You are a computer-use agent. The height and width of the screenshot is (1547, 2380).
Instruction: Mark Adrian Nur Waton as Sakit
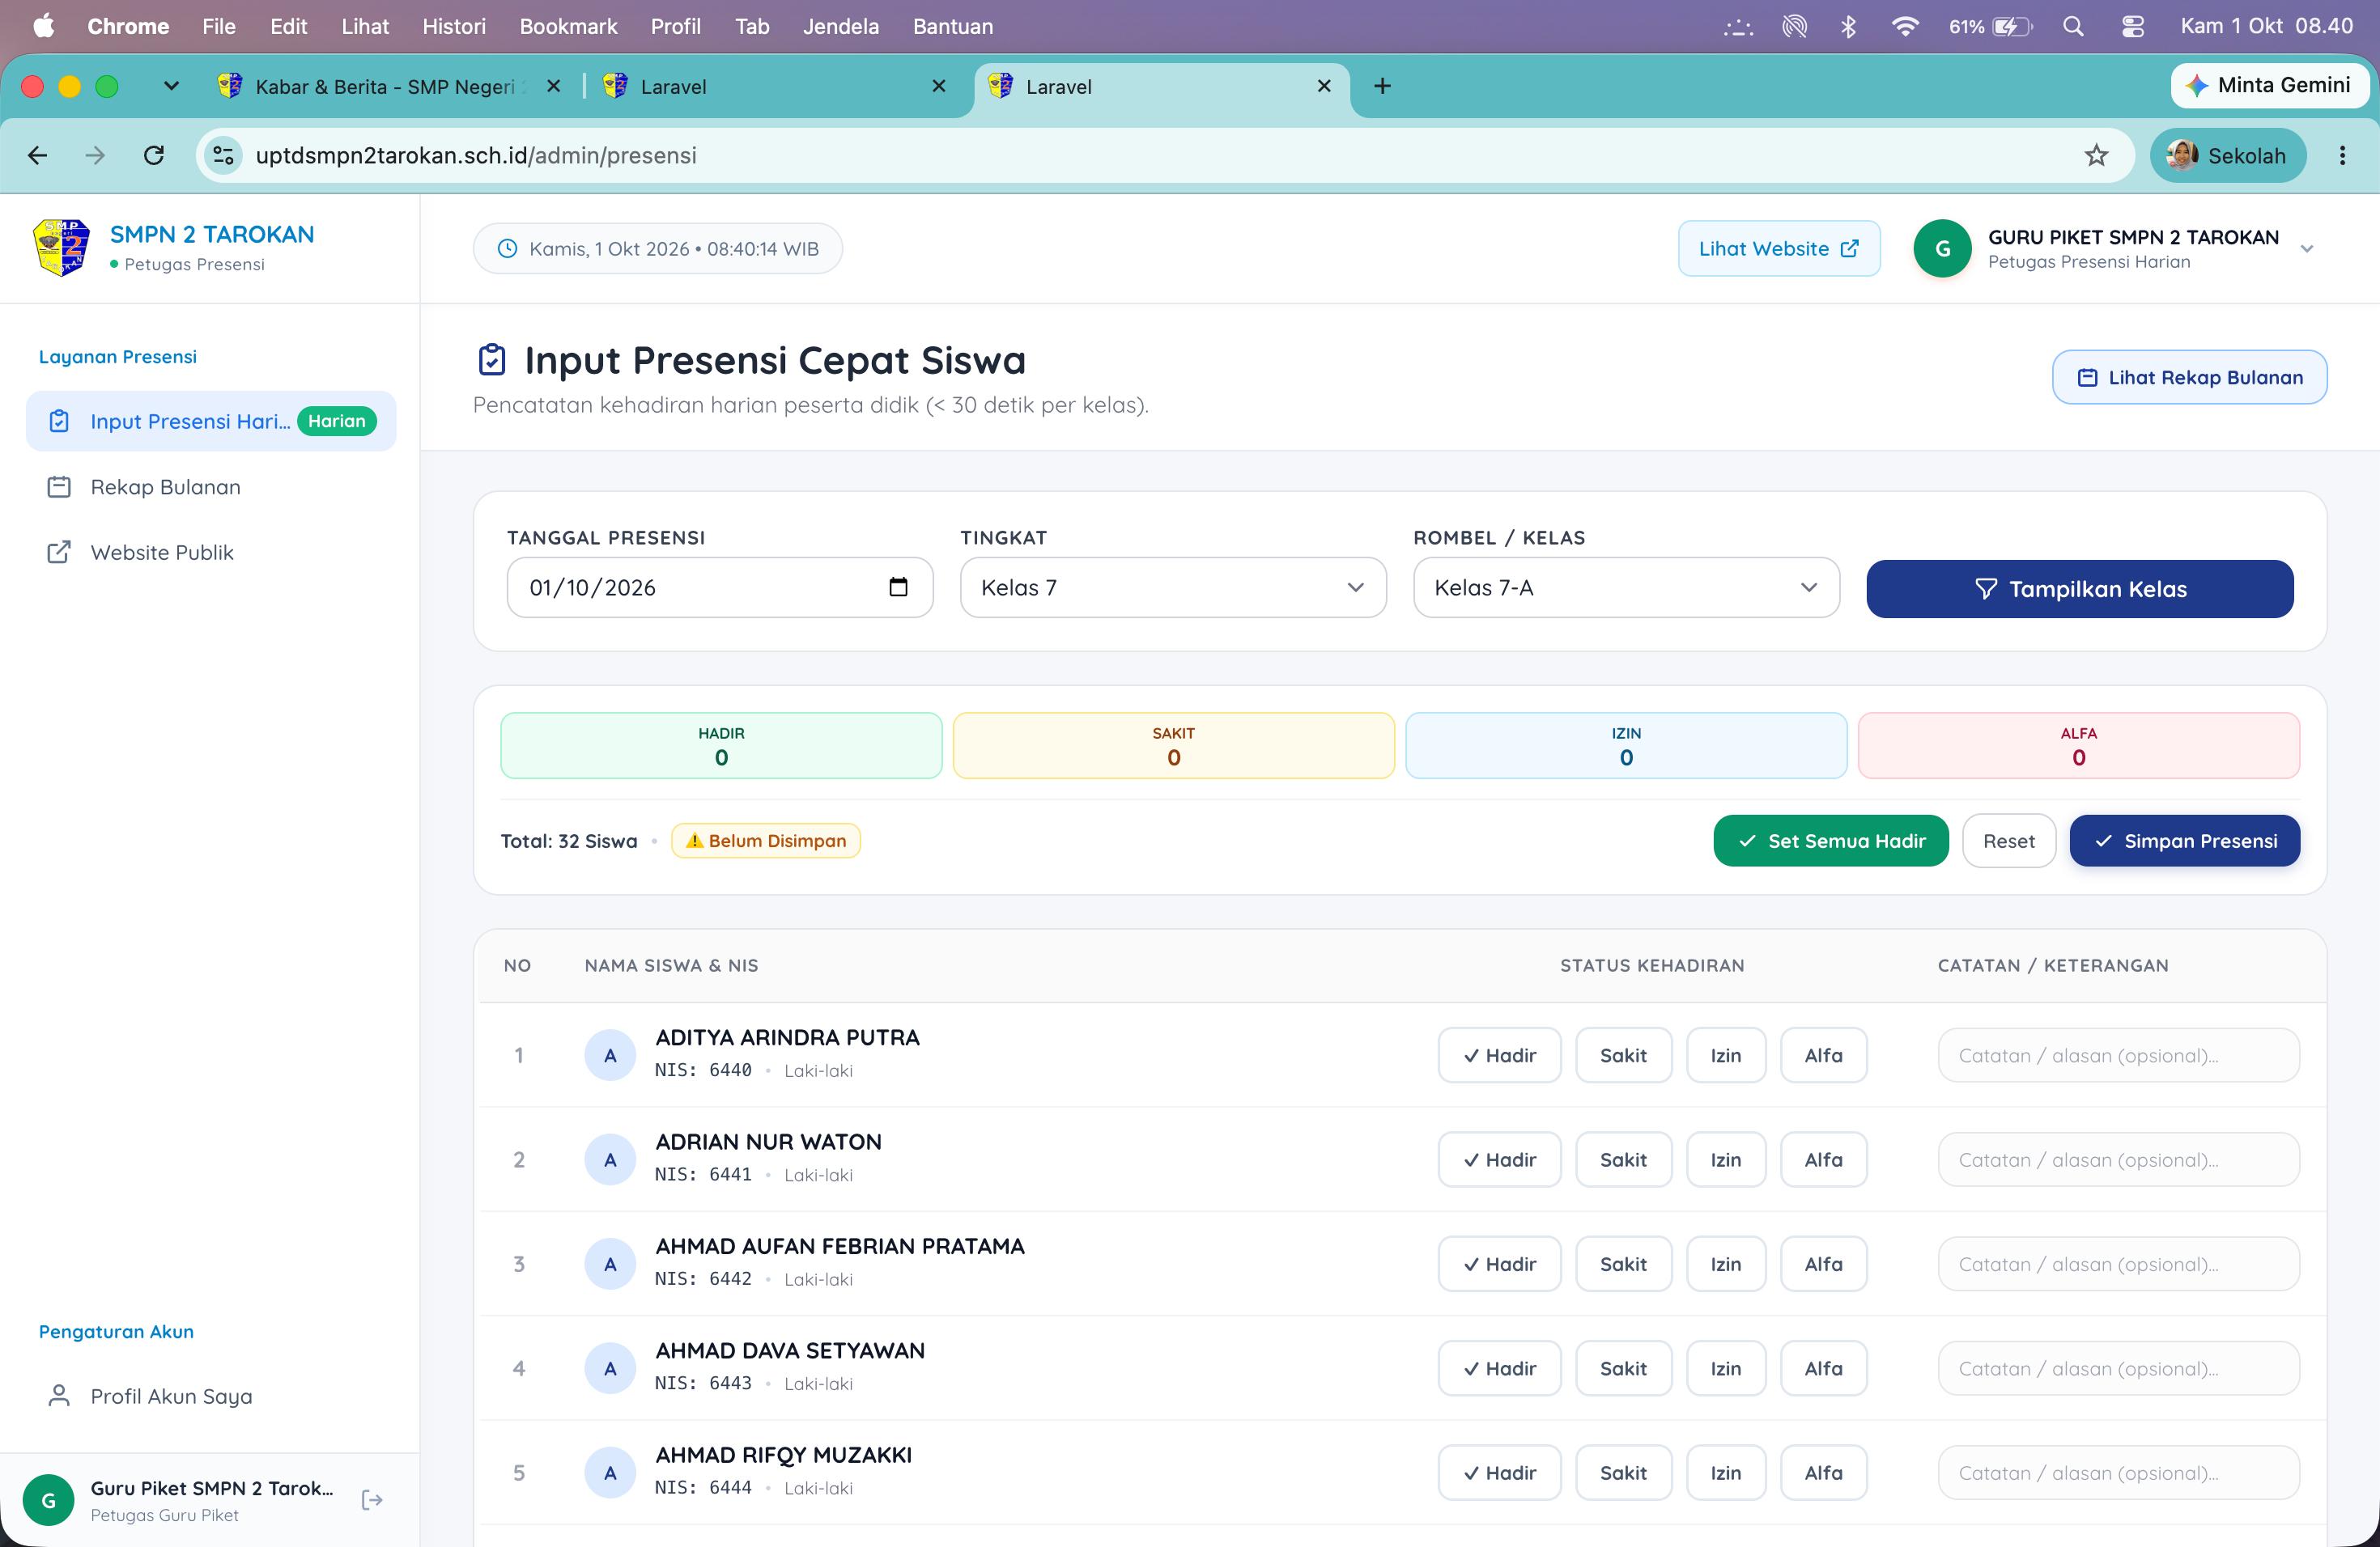(x=1623, y=1159)
